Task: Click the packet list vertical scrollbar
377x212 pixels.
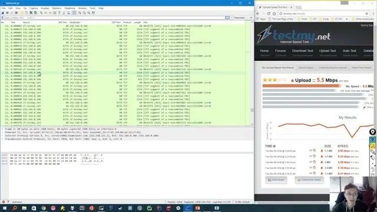Action: 252,73
